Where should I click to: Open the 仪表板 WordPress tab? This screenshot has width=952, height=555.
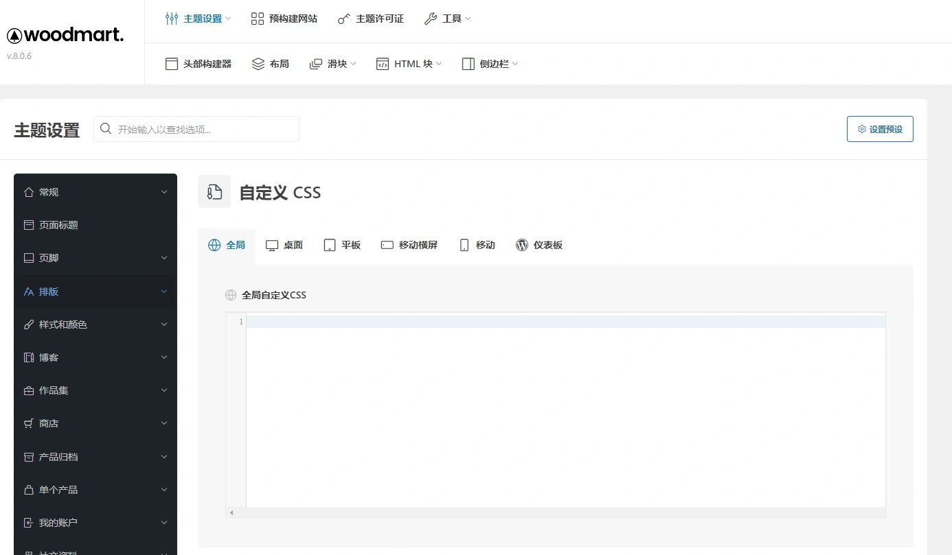coord(540,244)
